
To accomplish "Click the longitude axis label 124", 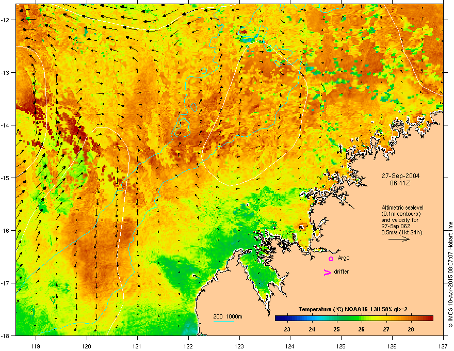I will [x=290, y=346].
